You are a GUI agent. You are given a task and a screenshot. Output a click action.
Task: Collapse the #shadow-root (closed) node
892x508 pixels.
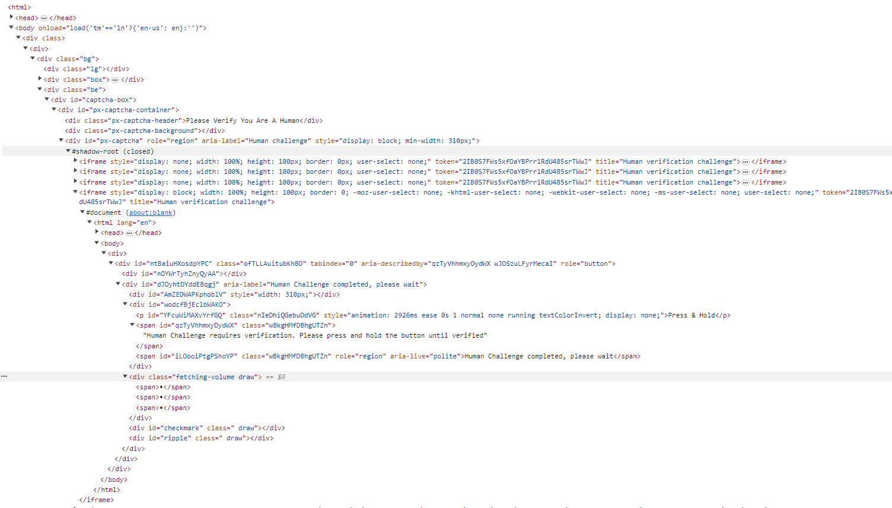[67, 151]
